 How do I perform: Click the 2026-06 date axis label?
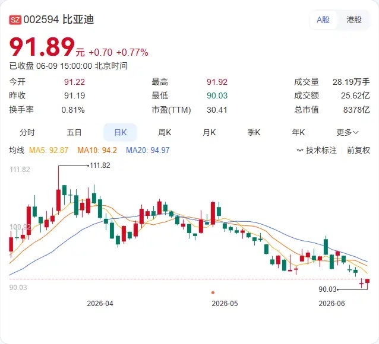tap(331, 304)
